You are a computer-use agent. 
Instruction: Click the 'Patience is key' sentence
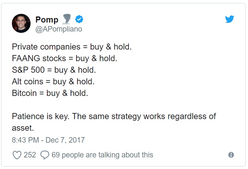[x=41, y=117]
